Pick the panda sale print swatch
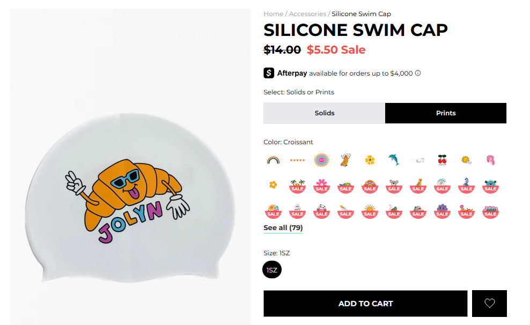The width and height of the screenshot is (530, 325). (321, 210)
